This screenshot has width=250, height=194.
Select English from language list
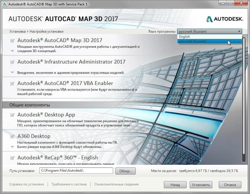point(210,37)
